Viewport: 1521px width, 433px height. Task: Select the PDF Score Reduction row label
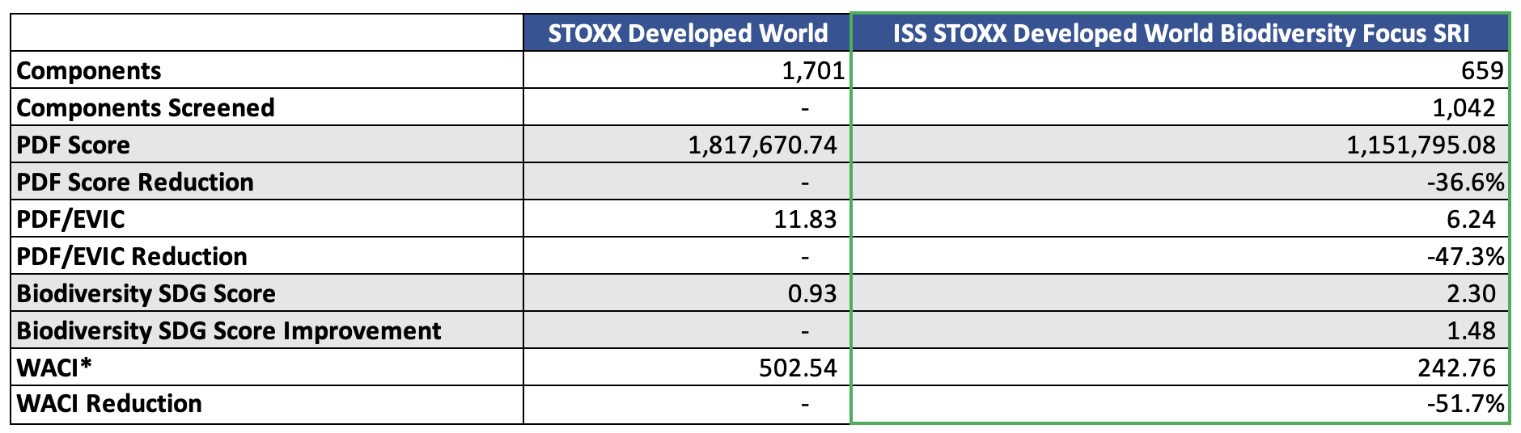[135, 183]
